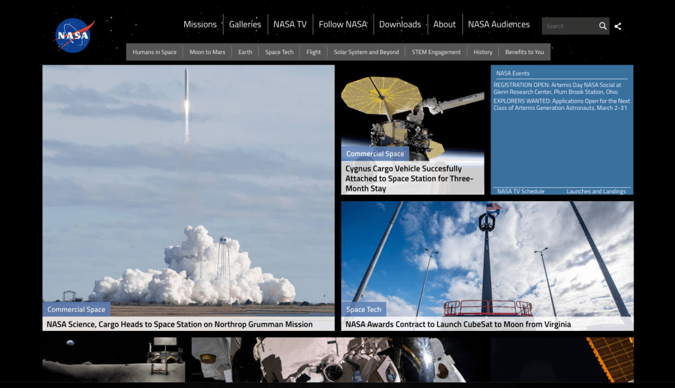The image size is (675, 388).
Task: Open CubeSat to Moon contract headline
Action: (458, 324)
